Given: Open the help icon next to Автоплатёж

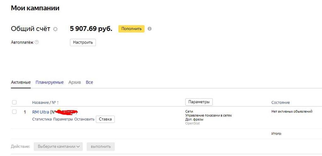Looking at the screenshot, I should point(36,42).
